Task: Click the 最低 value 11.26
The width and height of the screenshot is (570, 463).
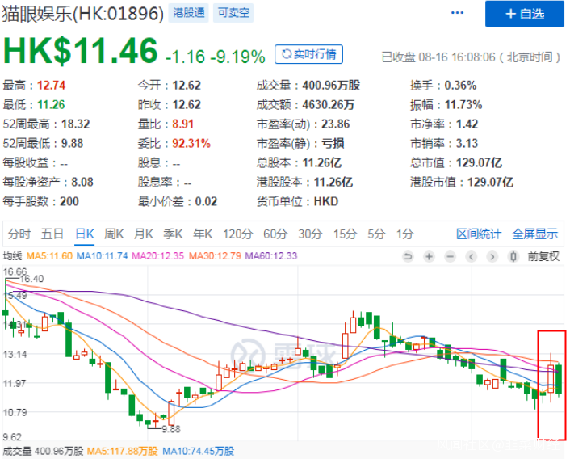Action: point(51,105)
